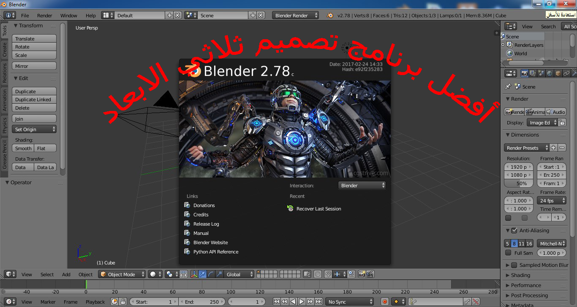Open the Render Layers properties tab
Image resolution: width=577 pixels, height=307 pixels.
[x=533, y=73]
